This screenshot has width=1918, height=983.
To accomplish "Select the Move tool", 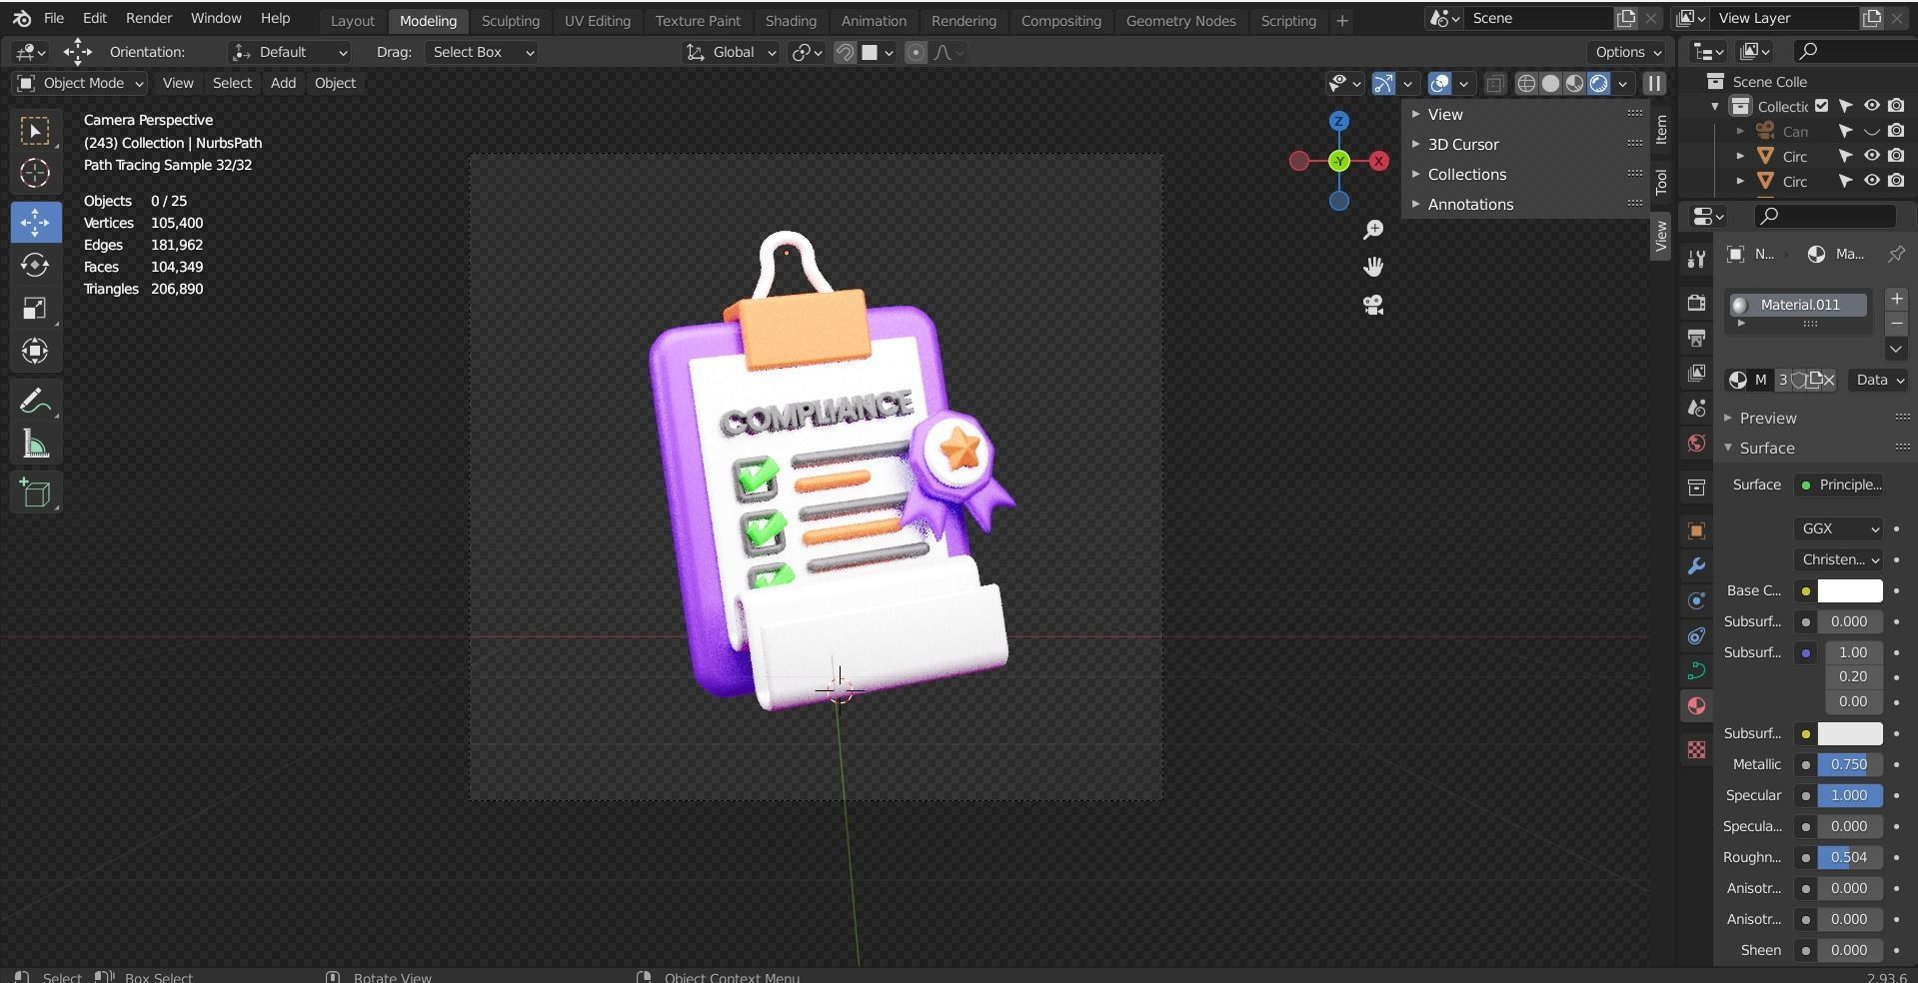I will [35, 222].
